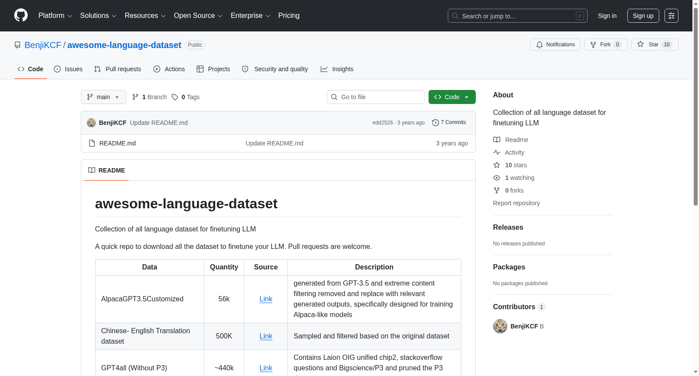Switch to the Security and quality tab
The height and width of the screenshot is (376, 699).
[275, 69]
